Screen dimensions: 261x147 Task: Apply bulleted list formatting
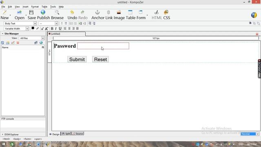(x=75, y=24)
